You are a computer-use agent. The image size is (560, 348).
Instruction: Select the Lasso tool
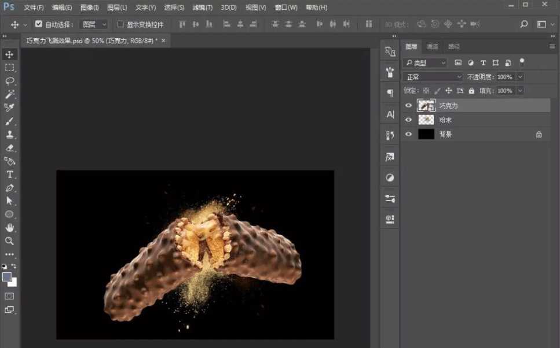(10, 81)
